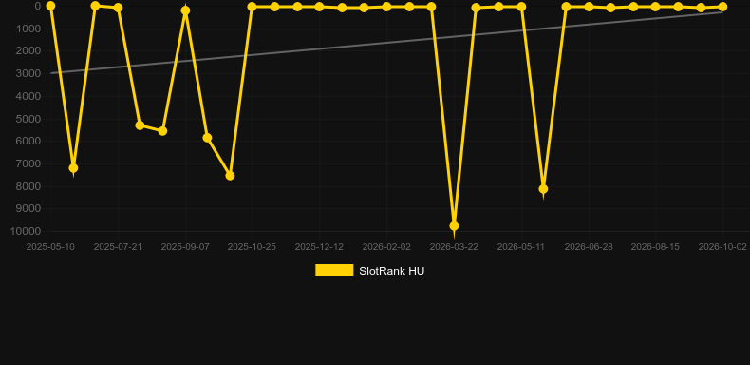Click the 2025-10-25 x-axis date label
The width and height of the screenshot is (750, 365).
click(x=252, y=247)
